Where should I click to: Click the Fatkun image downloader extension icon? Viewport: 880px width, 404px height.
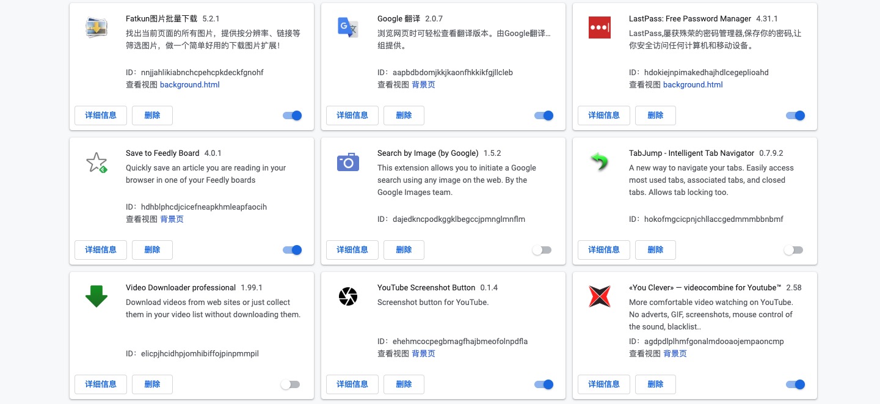[96, 28]
